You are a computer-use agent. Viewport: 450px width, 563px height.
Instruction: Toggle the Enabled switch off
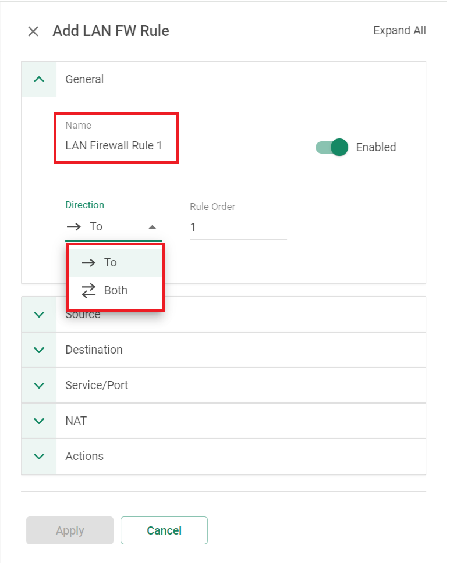tap(331, 147)
